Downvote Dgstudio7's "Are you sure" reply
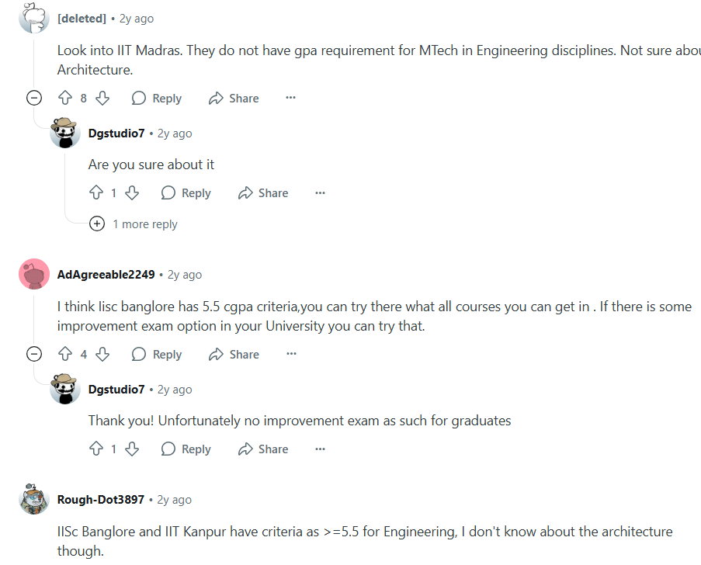 point(132,193)
